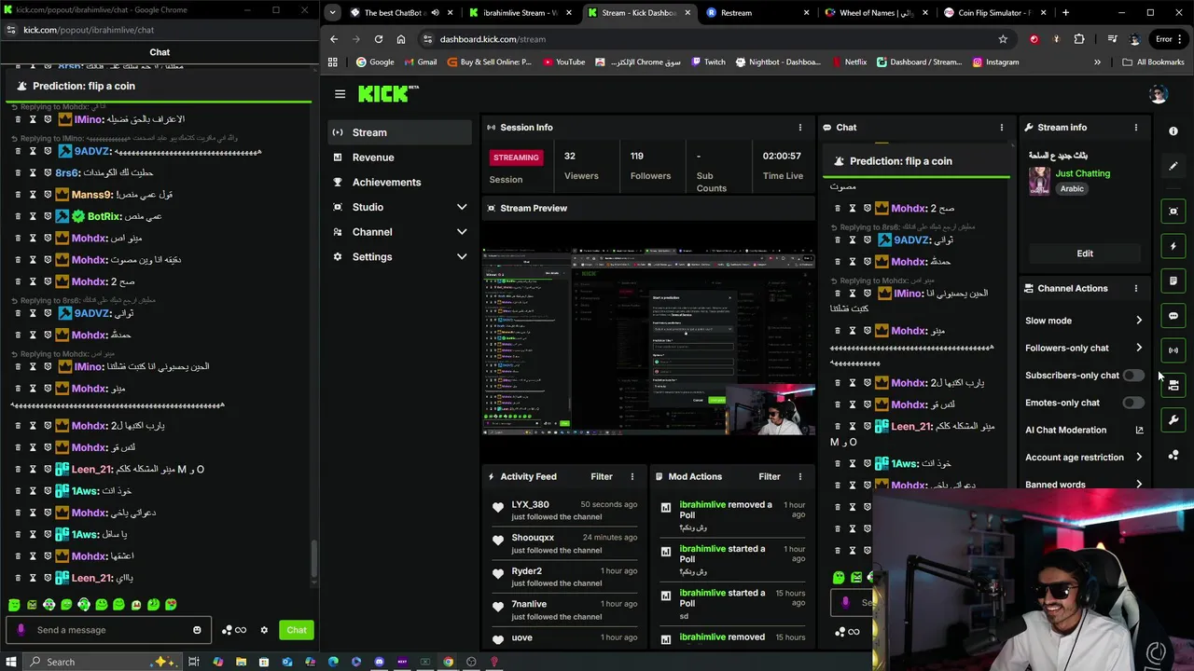Open user avatar menu in dashboard header
The width and height of the screenshot is (1194, 671).
coord(1159,94)
